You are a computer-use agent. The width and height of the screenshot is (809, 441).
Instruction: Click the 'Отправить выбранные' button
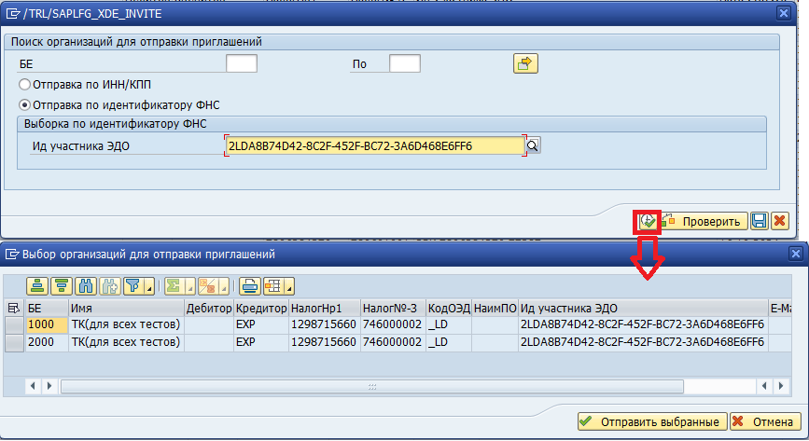coord(650,421)
